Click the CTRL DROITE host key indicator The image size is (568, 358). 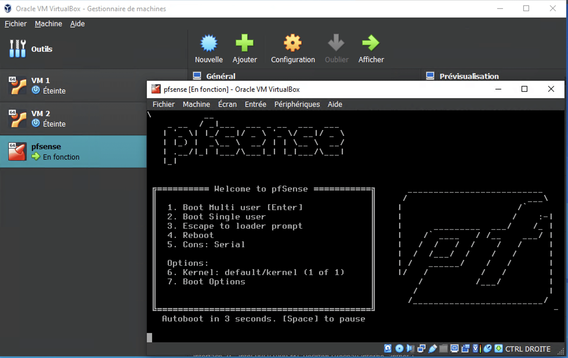[x=527, y=349]
